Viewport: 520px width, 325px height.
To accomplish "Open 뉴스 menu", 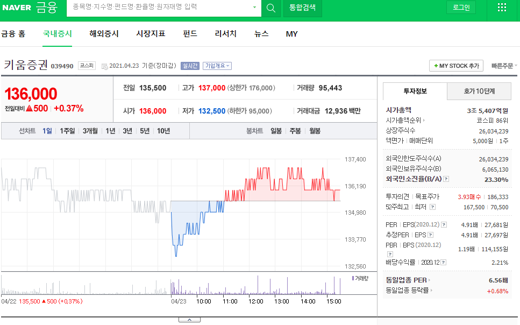I will pos(261,34).
